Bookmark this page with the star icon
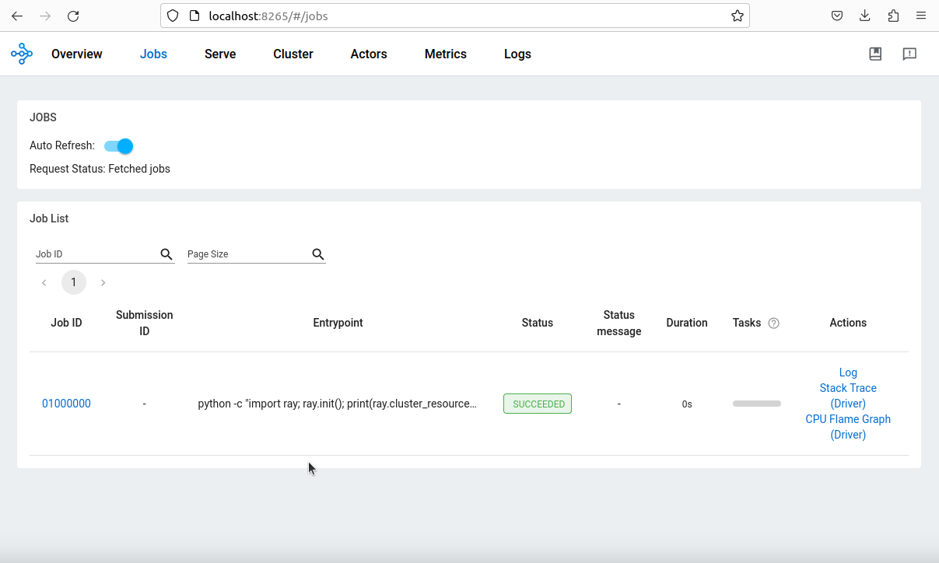The width and height of the screenshot is (939, 563). [x=737, y=16]
